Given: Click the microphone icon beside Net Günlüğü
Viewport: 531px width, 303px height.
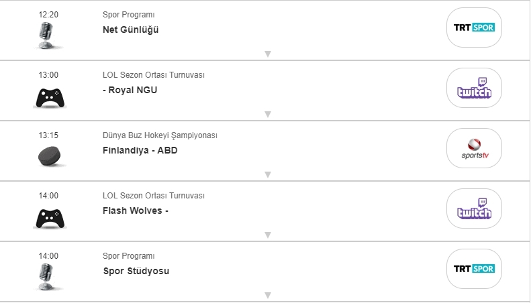Looking at the screenshot, I should click(46, 36).
